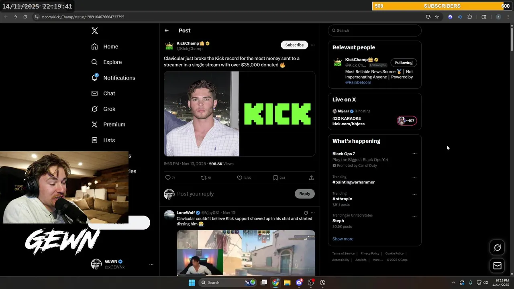
Task: Bookmark this page with the star icon
Action: (437, 17)
